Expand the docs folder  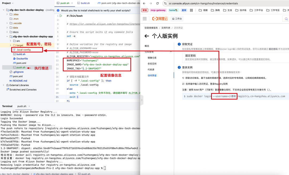pyautogui.click(x=7, y=32)
